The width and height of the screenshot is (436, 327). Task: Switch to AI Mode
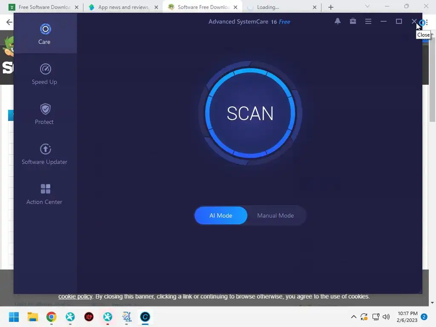[x=221, y=215]
